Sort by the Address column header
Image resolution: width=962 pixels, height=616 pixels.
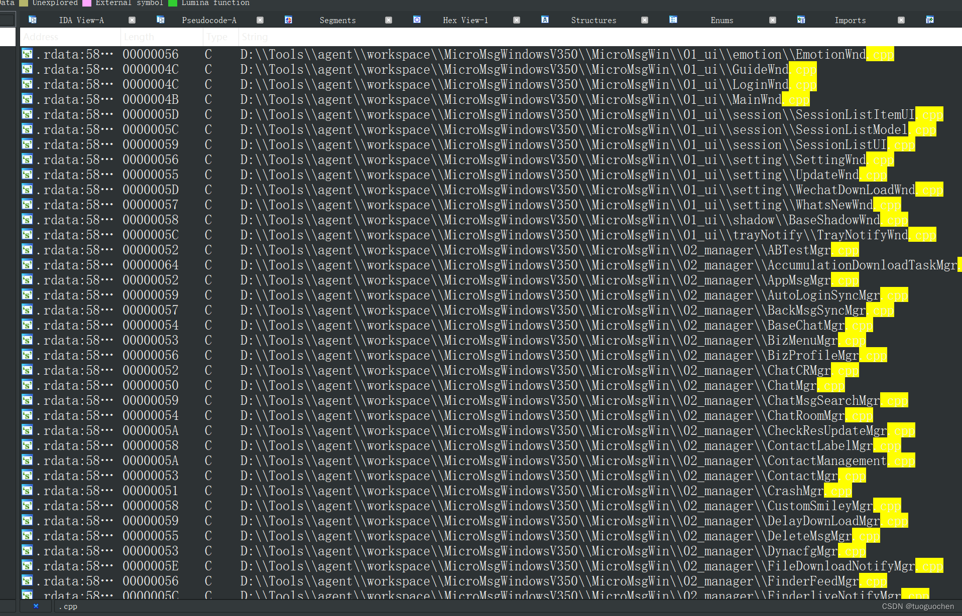click(70, 37)
